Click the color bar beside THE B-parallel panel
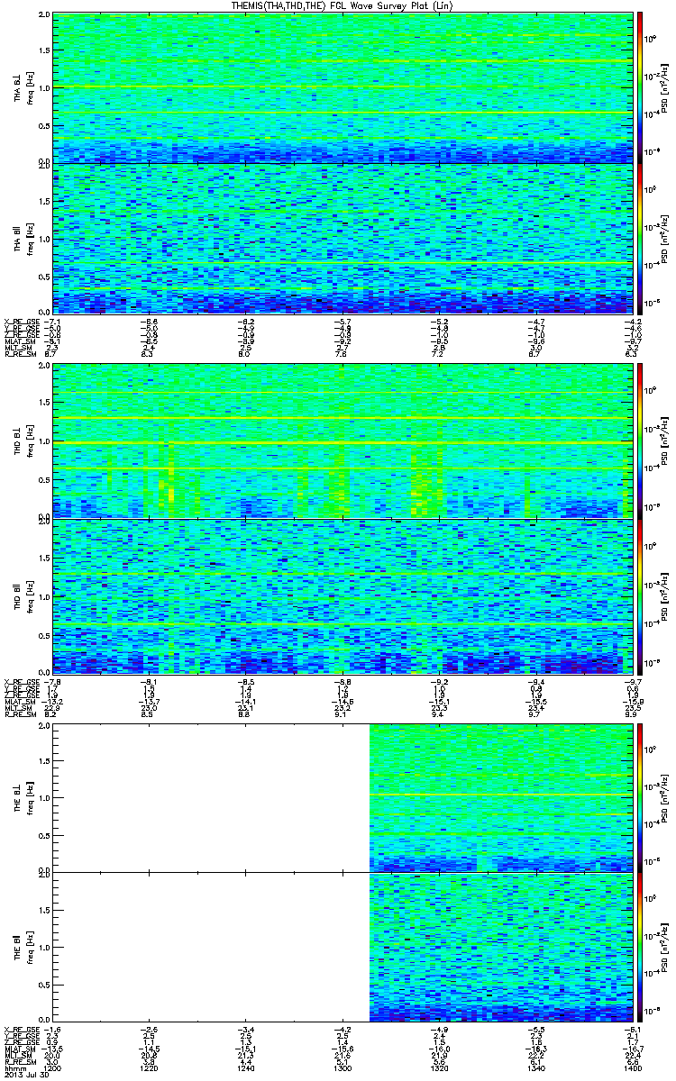The height and width of the screenshot is (1081, 676). pos(641,947)
